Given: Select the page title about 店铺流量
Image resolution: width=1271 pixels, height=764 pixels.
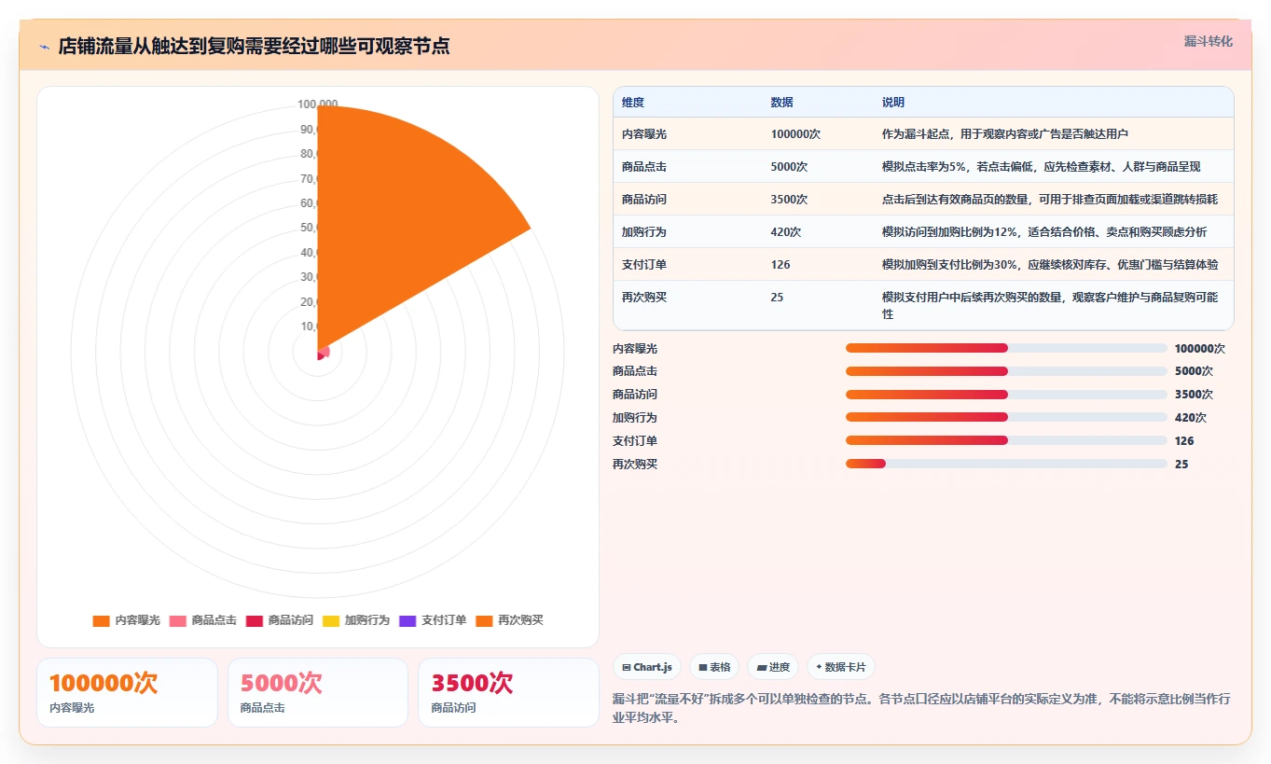Looking at the screenshot, I should [x=254, y=47].
